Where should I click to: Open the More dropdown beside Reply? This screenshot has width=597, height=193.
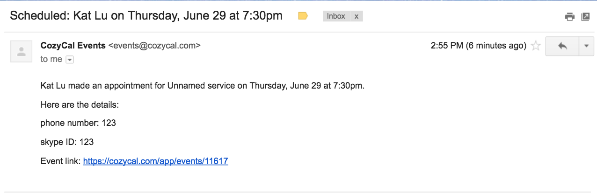(x=586, y=46)
